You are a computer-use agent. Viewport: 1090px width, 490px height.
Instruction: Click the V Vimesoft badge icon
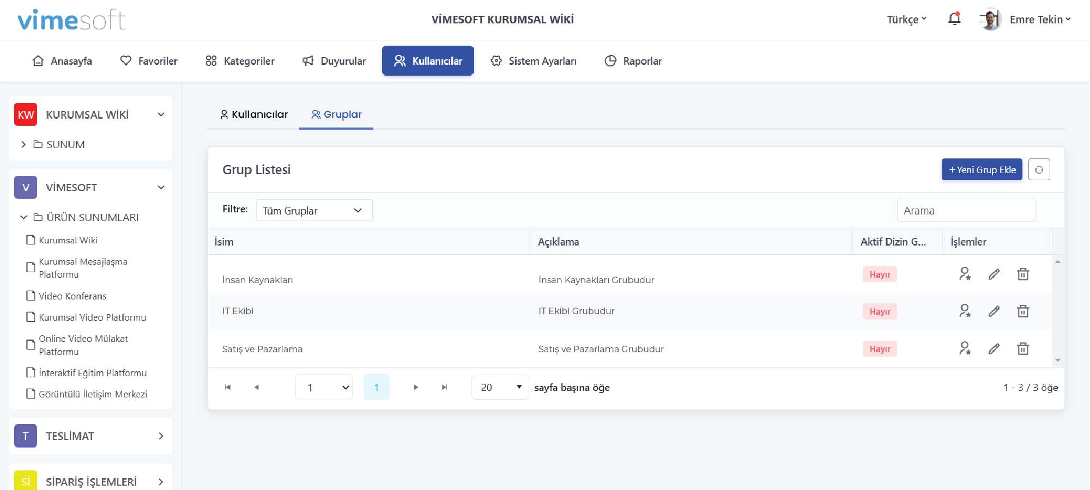pyautogui.click(x=26, y=187)
